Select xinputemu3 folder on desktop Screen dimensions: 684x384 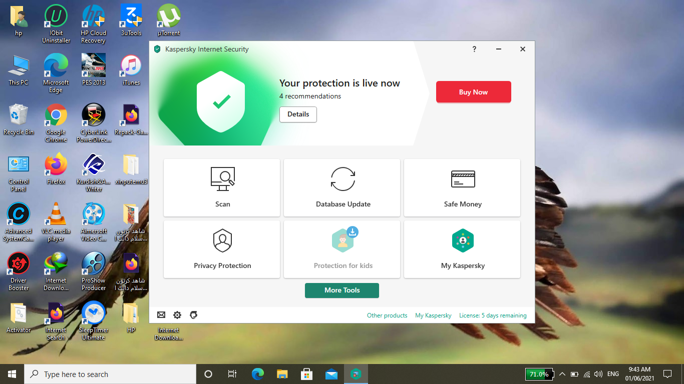point(131,169)
